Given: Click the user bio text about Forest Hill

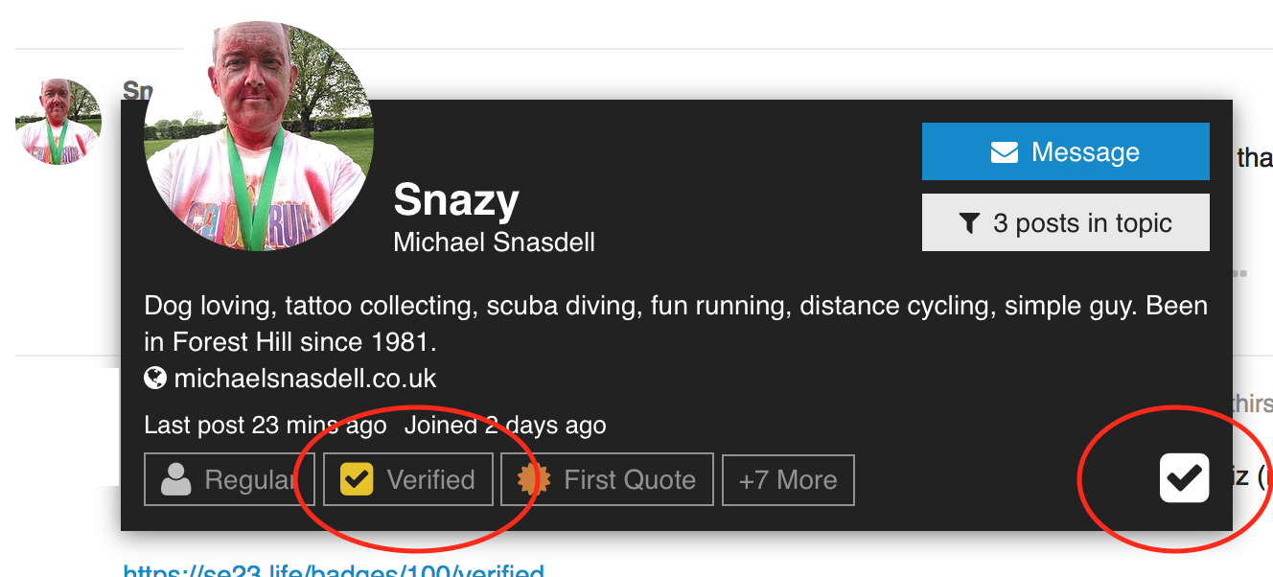Looking at the screenshot, I should click(675, 323).
